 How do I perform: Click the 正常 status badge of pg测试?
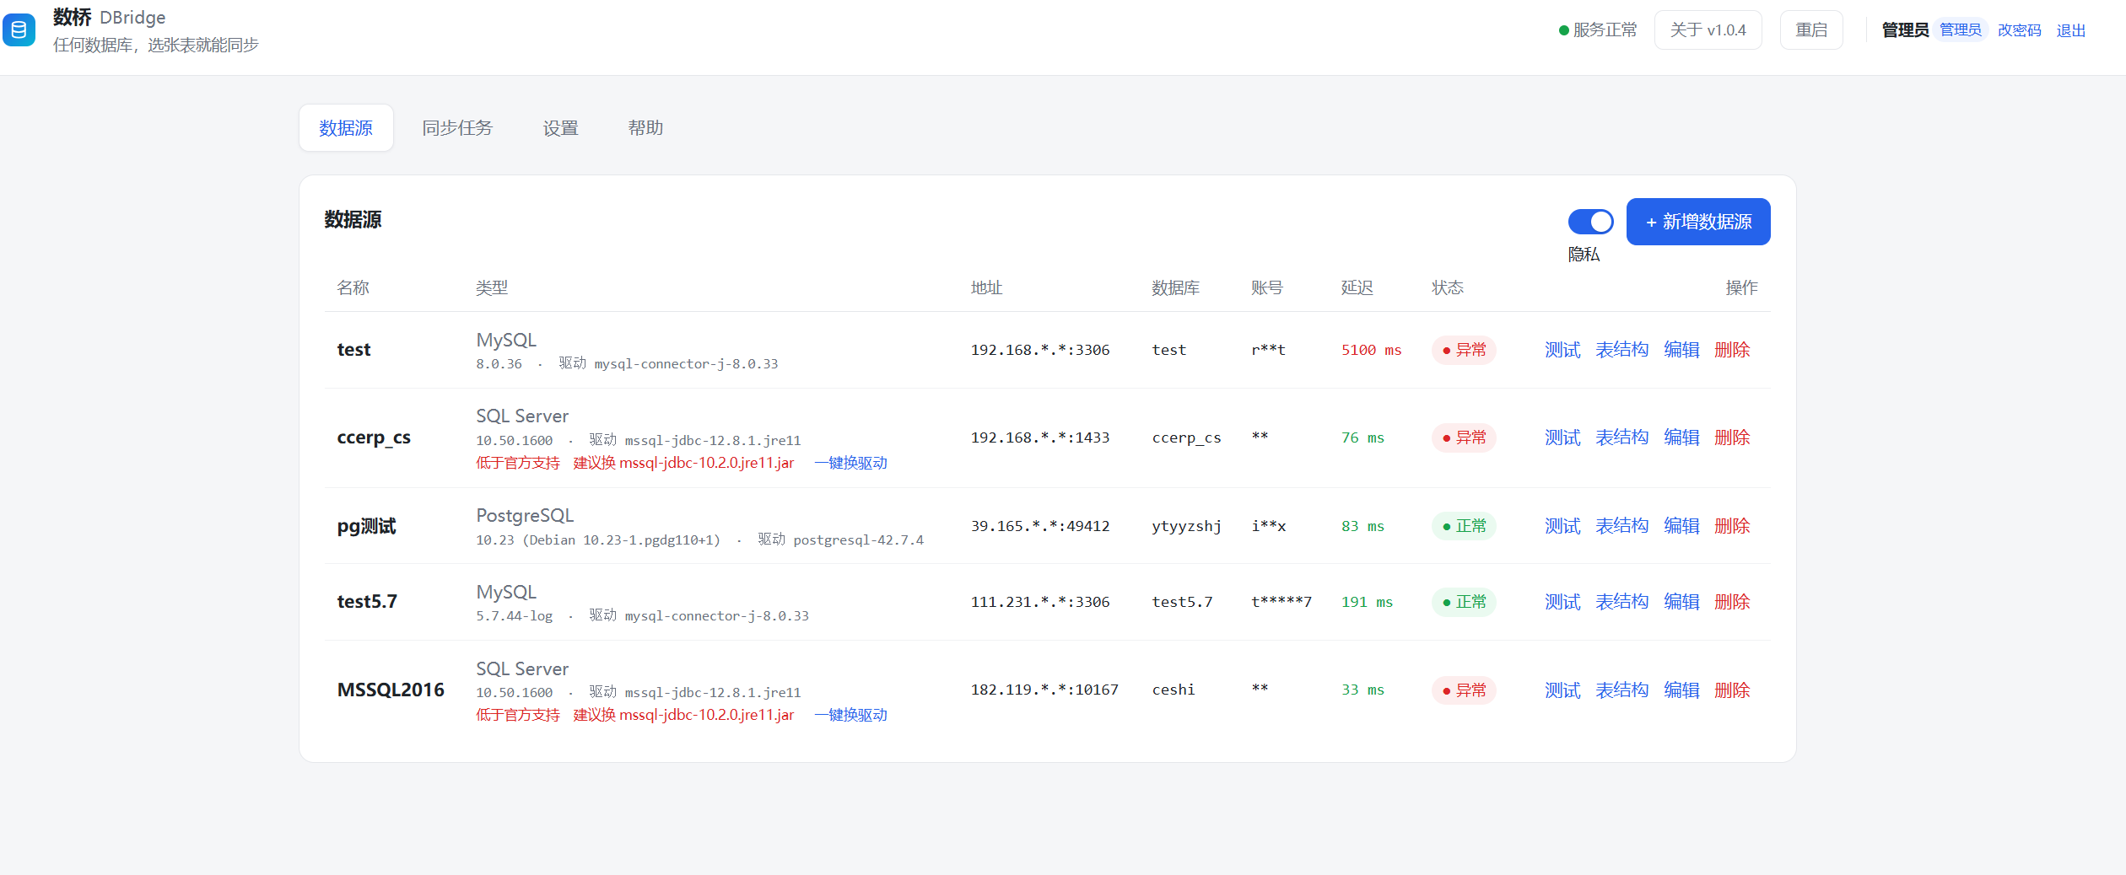click(x=1464, y=526)
